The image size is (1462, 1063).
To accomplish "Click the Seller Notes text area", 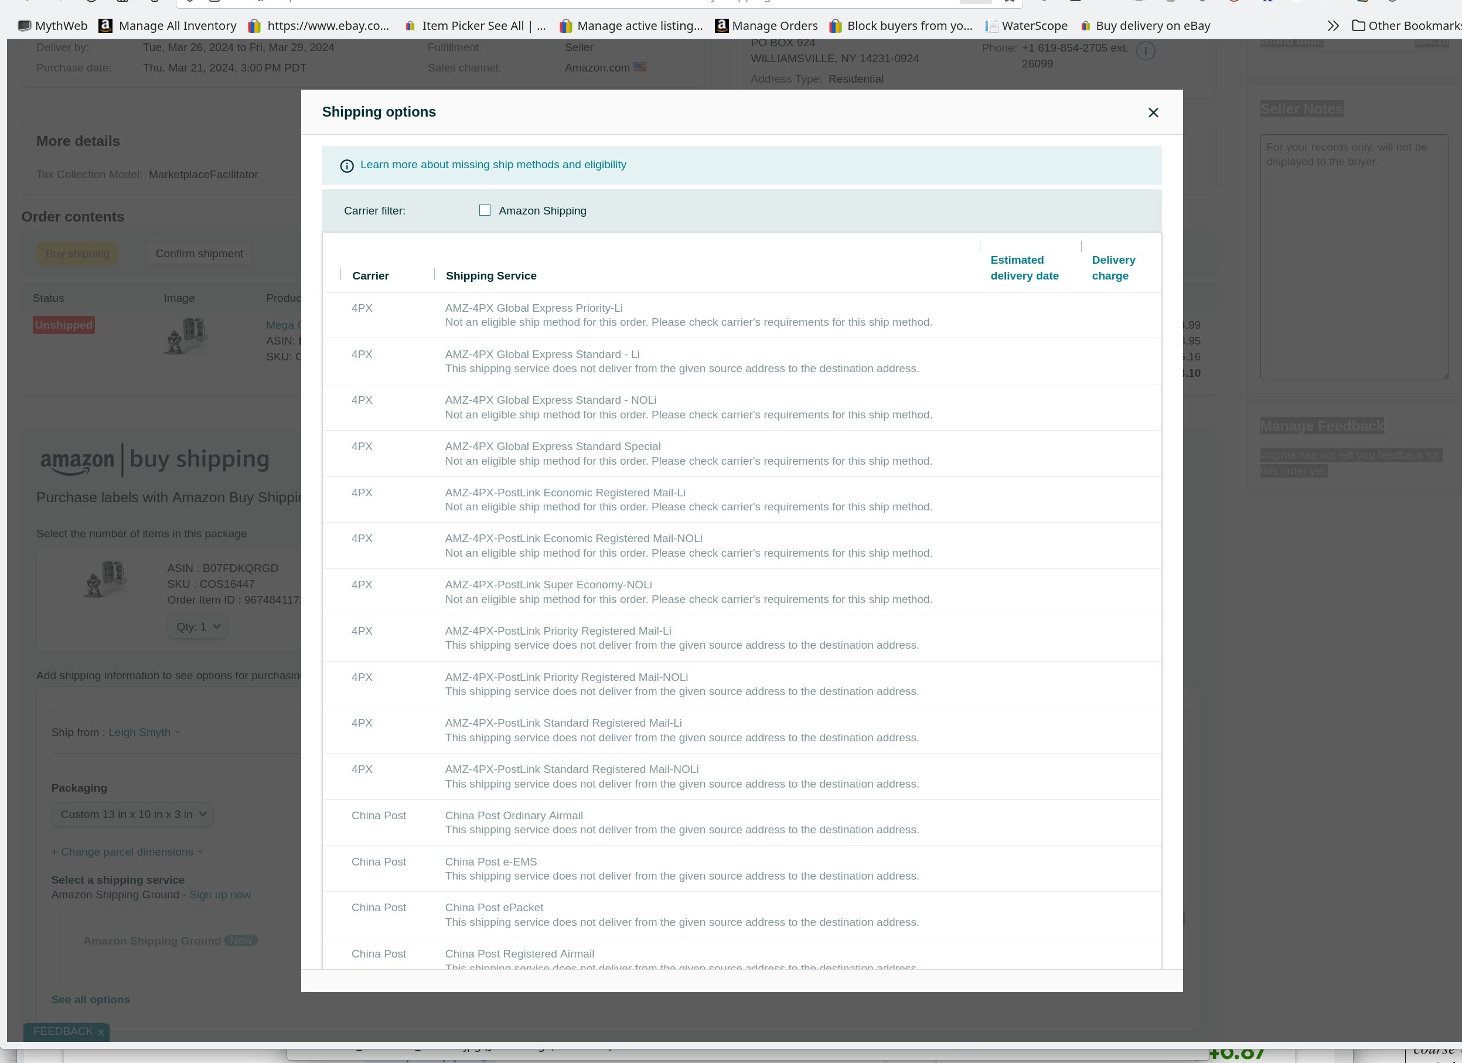I will pos(1354,257).
